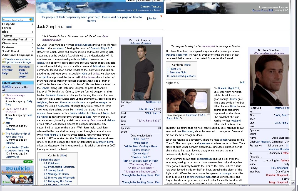Click the green 500% arrow icon
The width and height of the screenshot is (298, 191).
[3, 182]
